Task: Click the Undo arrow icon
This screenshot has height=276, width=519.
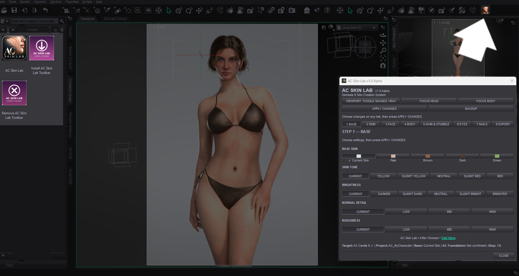Action: (45, 10)
